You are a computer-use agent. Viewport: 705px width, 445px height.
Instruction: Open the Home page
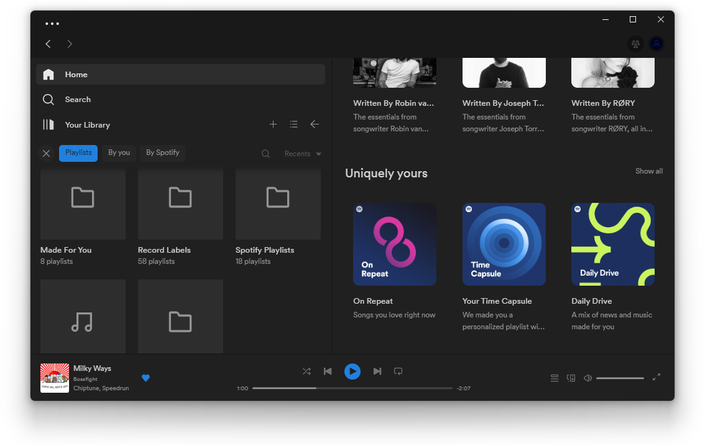180,75
